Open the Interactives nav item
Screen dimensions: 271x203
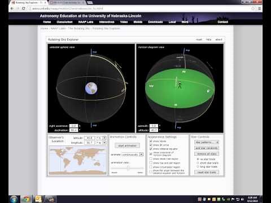[x=107, y=22]
